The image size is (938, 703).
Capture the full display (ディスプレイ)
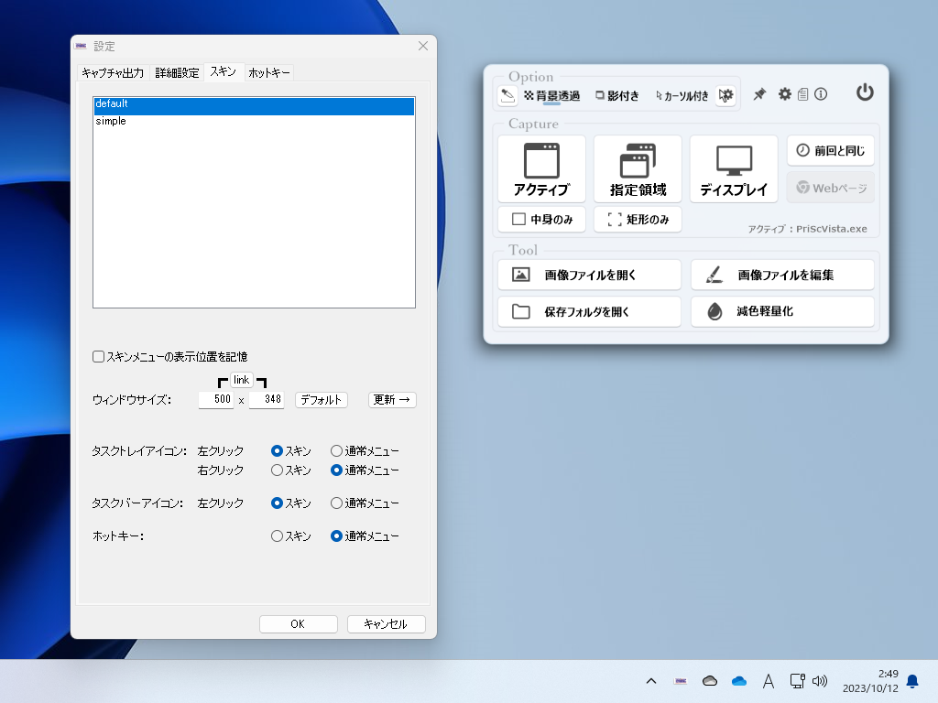click(733, 168)
